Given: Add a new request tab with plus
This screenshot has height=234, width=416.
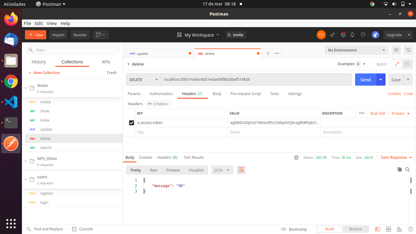Looking at the screenshot, I should 268,53.
